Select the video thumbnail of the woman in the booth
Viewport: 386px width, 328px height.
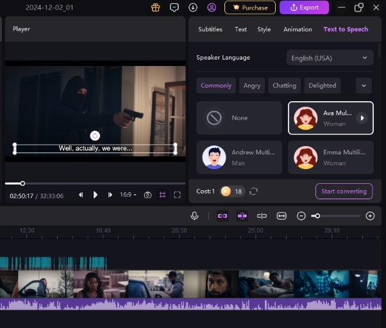101,284
